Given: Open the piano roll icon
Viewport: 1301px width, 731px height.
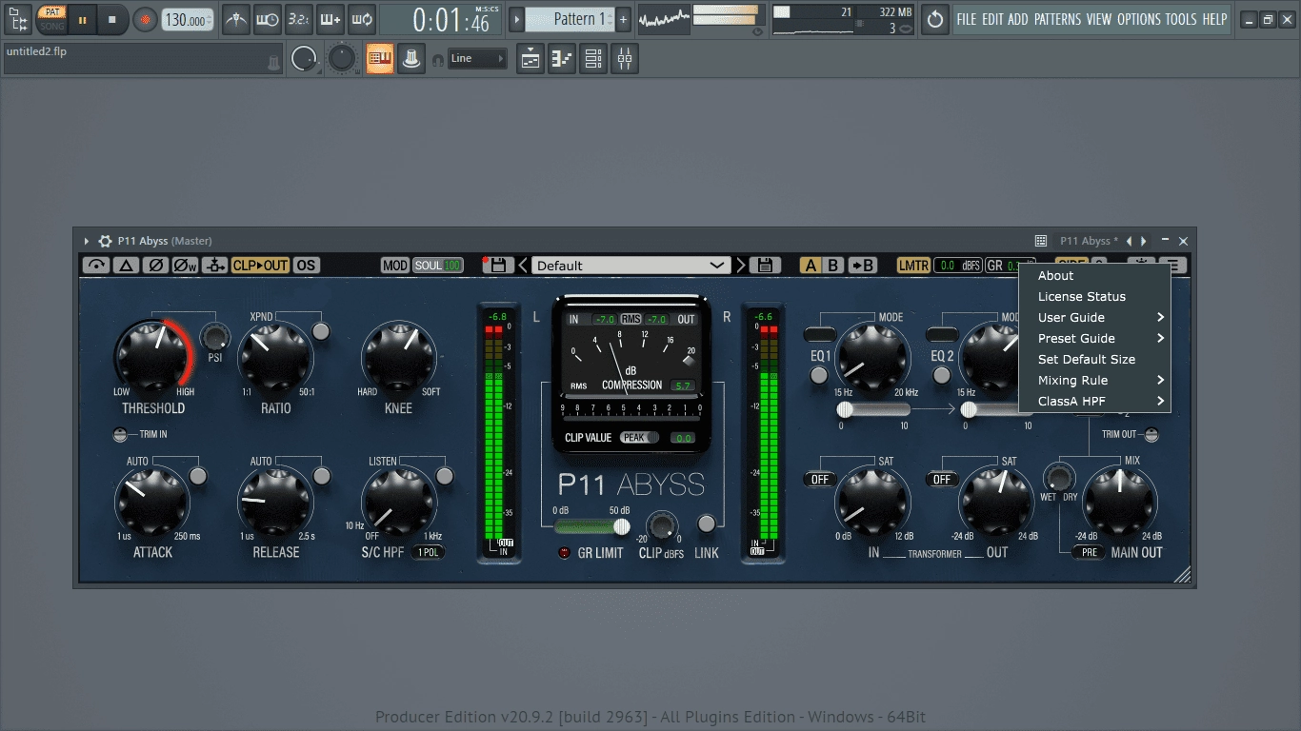Looking at the screenshot, I should [x=562, y=59].
